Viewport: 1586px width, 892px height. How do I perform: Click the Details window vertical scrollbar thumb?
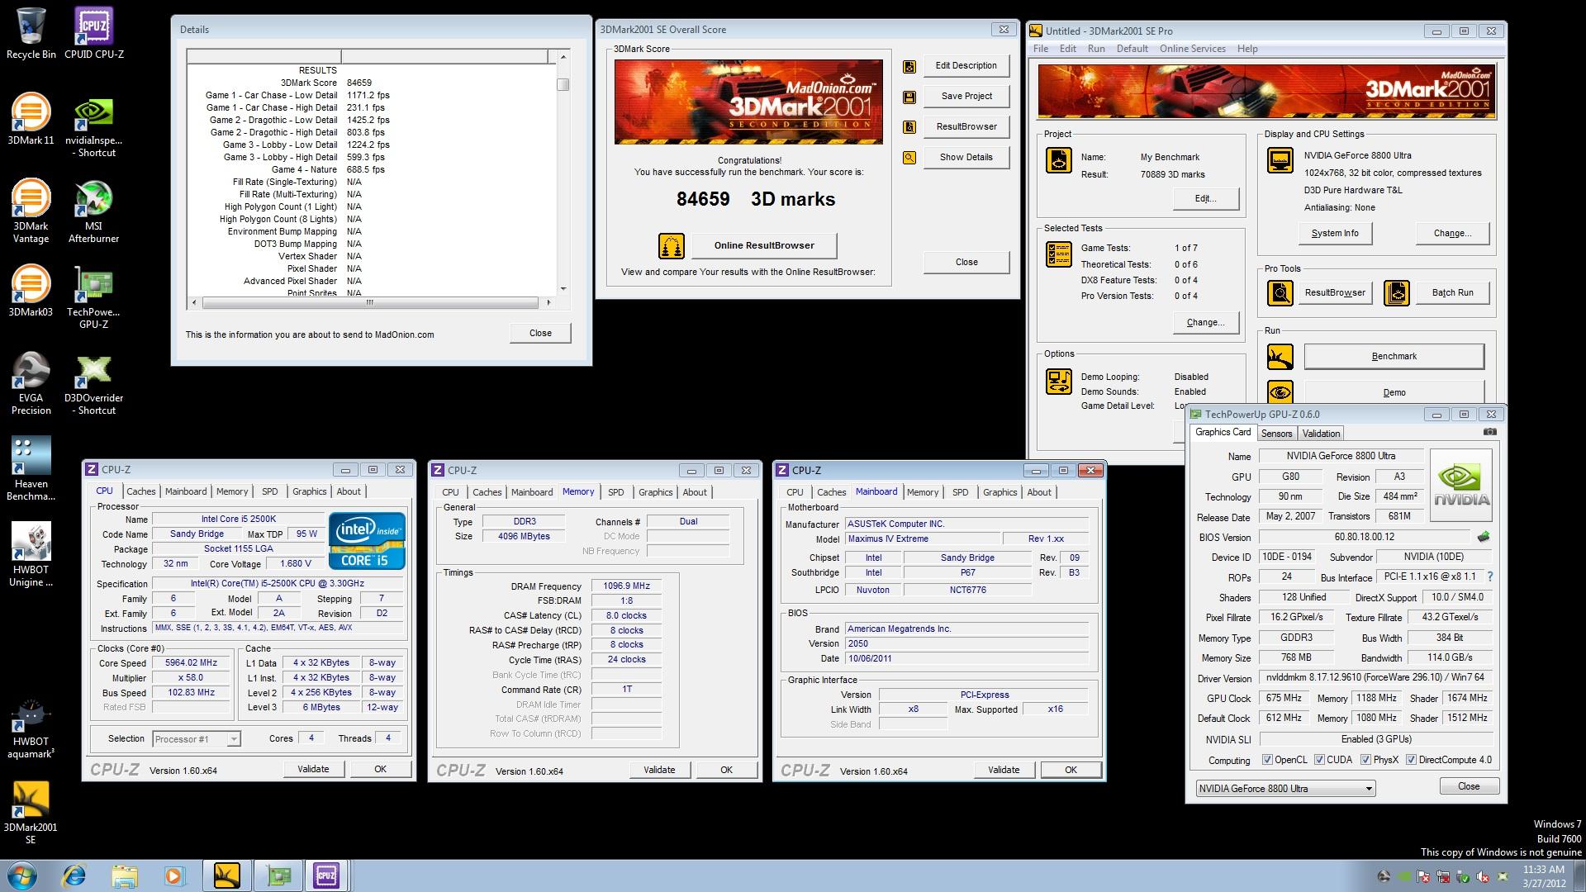[563, 84]
